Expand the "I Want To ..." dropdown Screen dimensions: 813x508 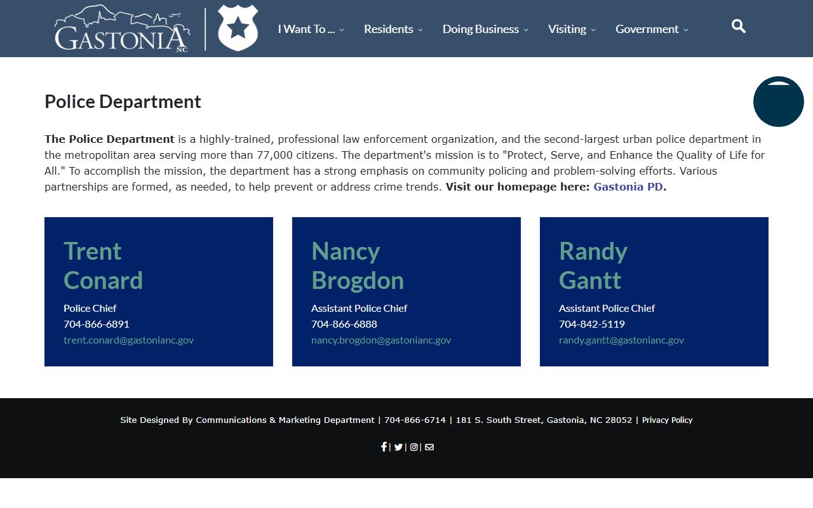pyautogui.click(x=311, y=29)
